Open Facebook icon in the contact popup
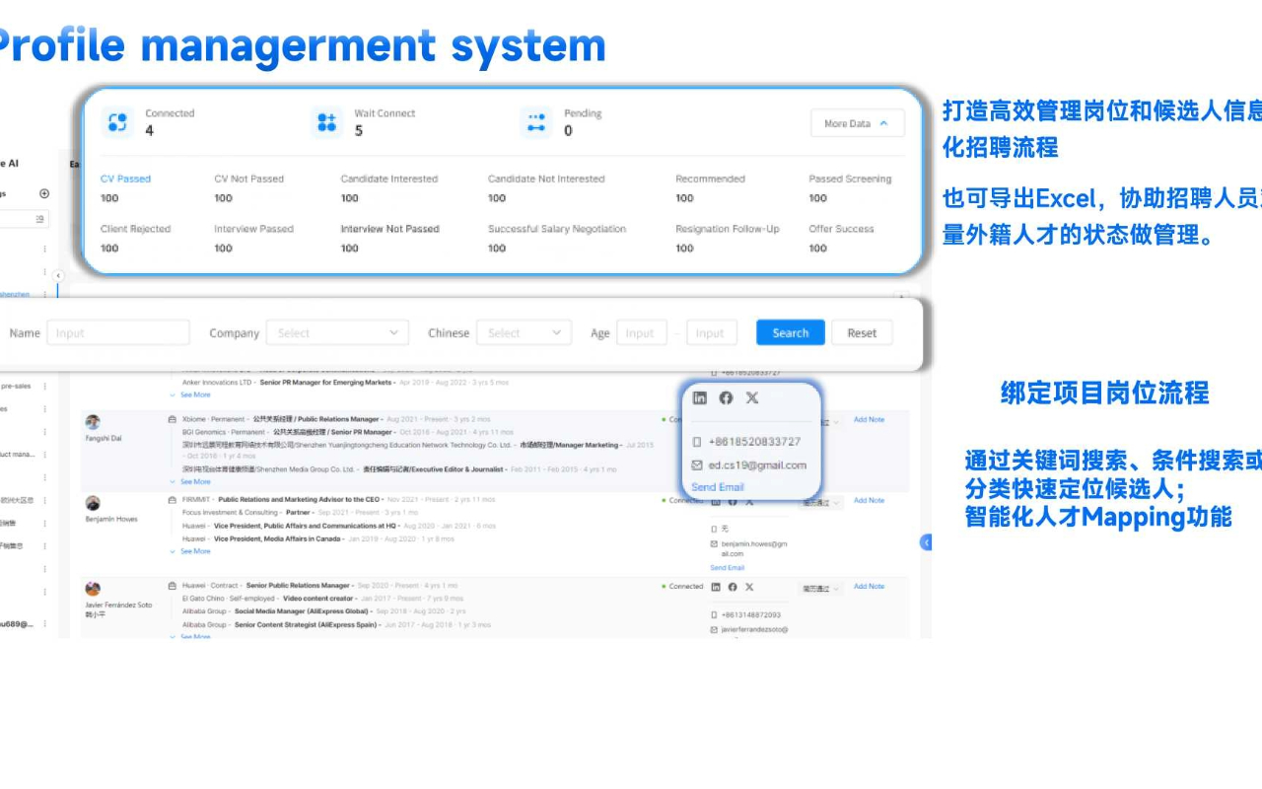 (x=726, y=397)
